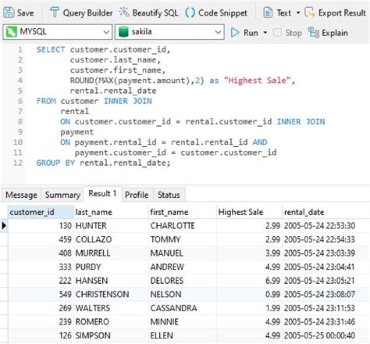Click line number 6 in the gutter
Viewport: 370px width, 344px height.
(x=20, y=101)
